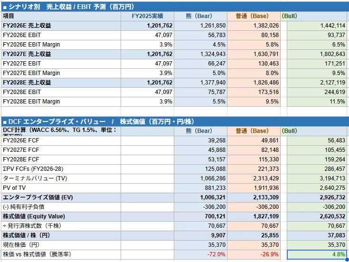This screenshot has width=349, height=262.
Task: Click the DCF計算 (WACC 6.56%) header cell
Action: [61, 131]
